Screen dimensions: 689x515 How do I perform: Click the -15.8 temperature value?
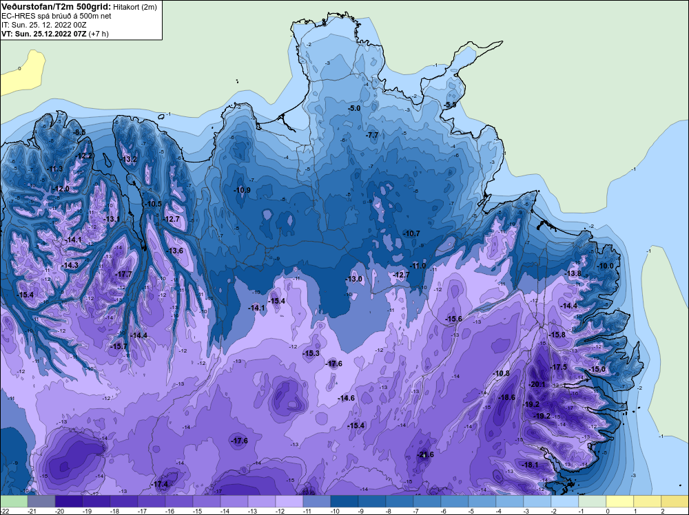557,335
